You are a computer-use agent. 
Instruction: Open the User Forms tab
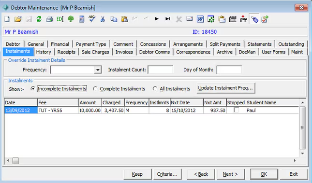coord(274,52)
